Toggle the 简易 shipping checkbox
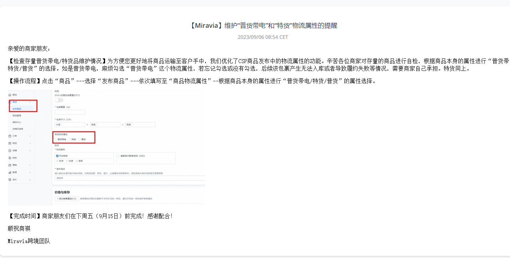The image size is (510, 258). (x=77, y=161)
